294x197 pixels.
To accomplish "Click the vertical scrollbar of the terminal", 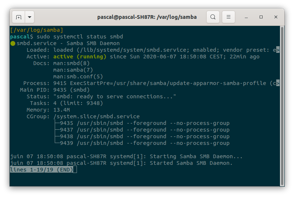I will tap(282, 106).
